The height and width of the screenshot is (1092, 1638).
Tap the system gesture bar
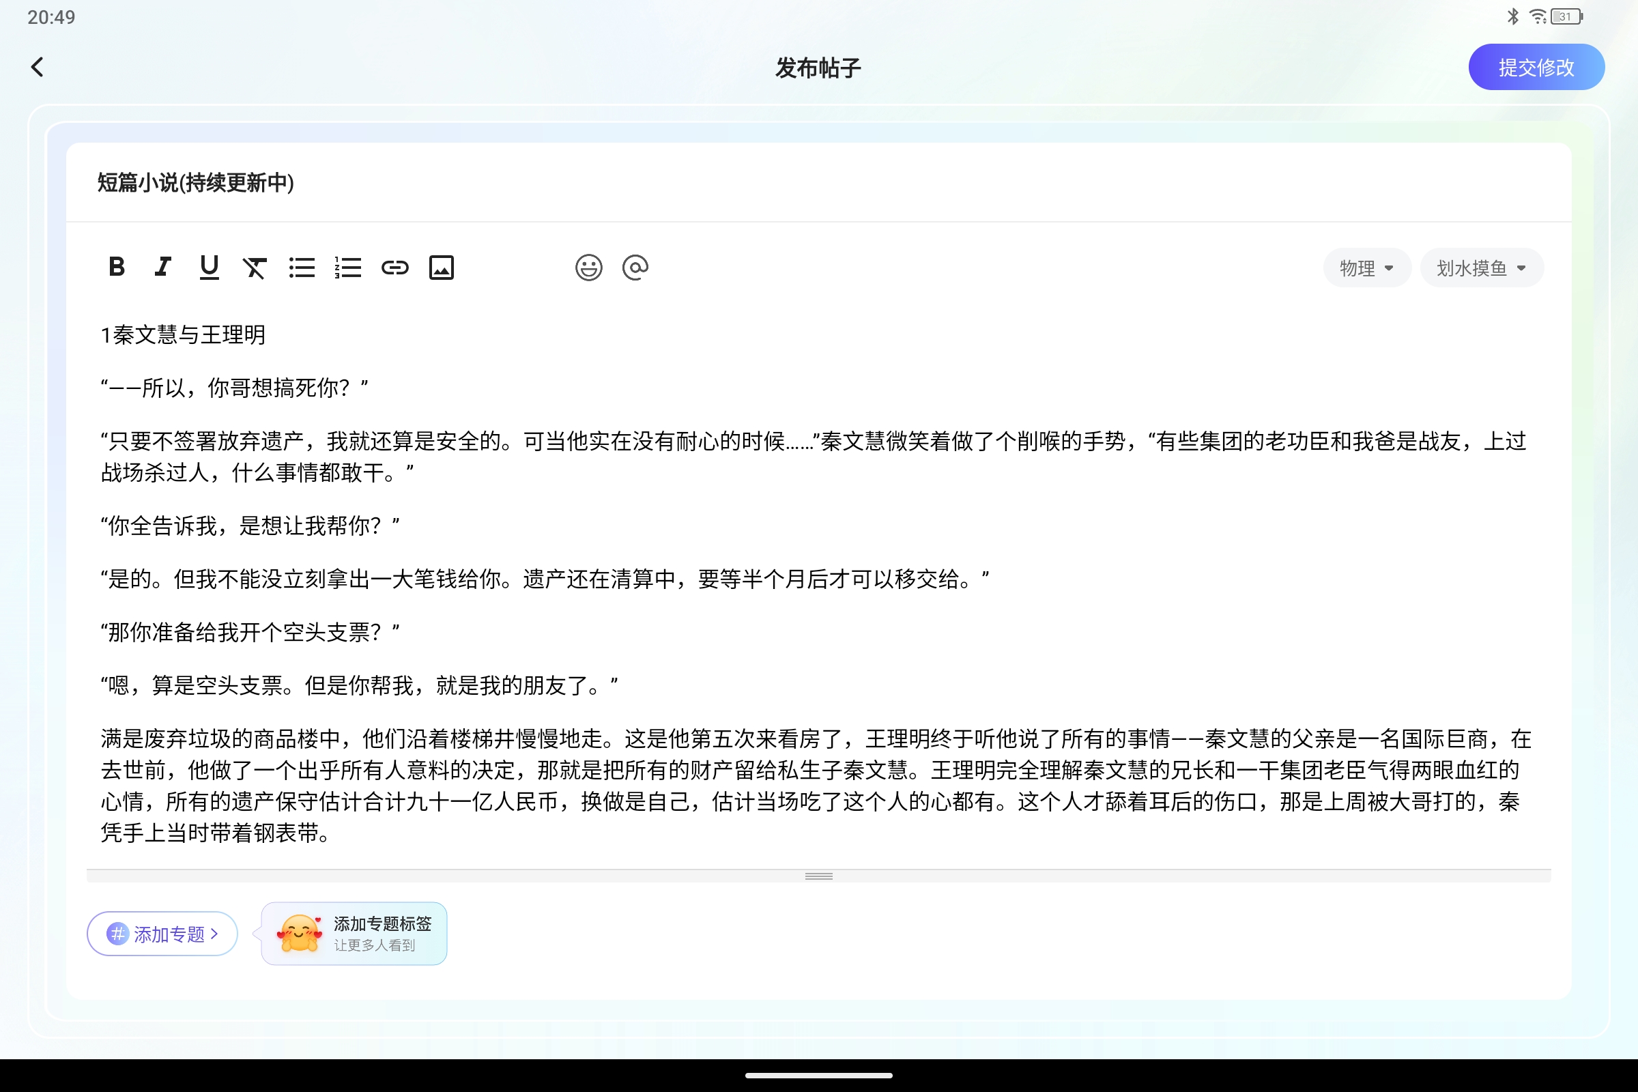819,1076
